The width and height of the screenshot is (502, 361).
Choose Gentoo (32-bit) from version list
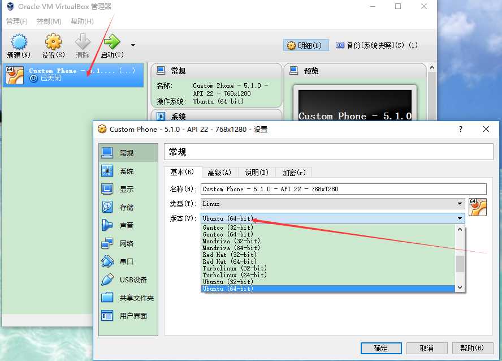point(328,227)
